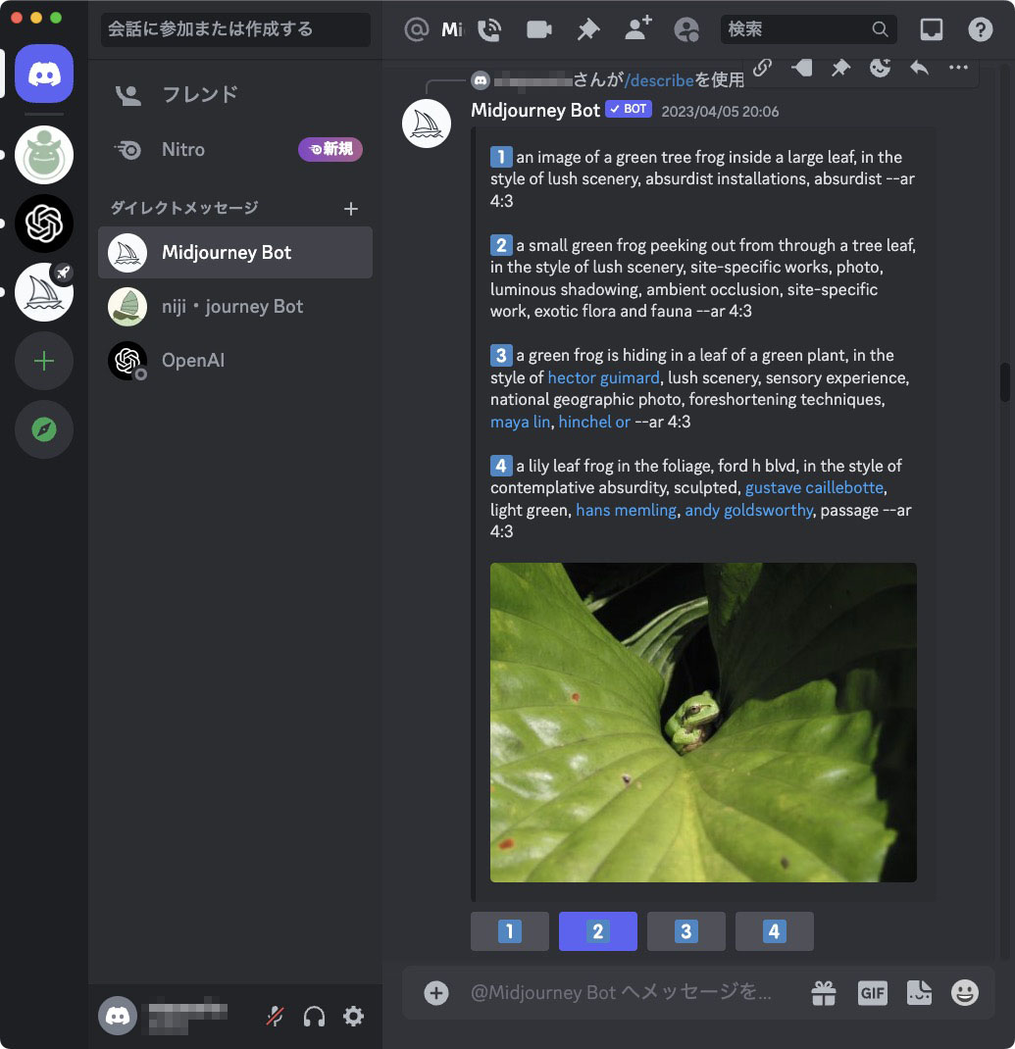Start a video call from the top toolbar
Viewport: 1015px width, 1049px height.
coord(537,29)
